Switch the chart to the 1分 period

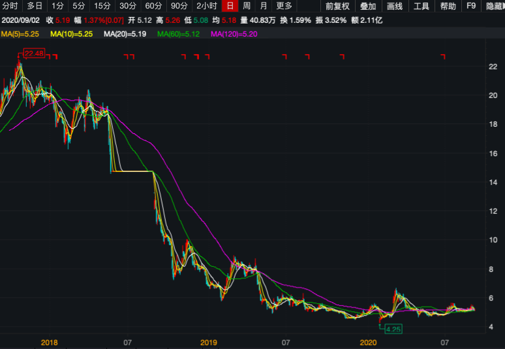pyautogui.click(x=58, y=6)
